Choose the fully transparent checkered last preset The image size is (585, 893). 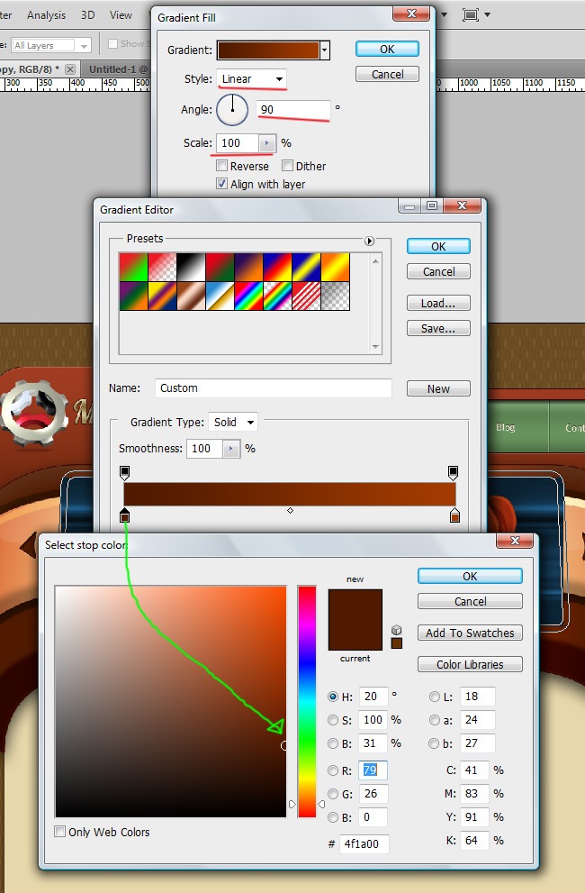click(x=335, y=296)
